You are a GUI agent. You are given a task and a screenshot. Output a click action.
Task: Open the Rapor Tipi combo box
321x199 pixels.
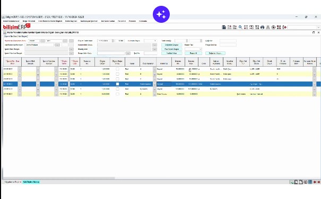(x=193, y=49)
